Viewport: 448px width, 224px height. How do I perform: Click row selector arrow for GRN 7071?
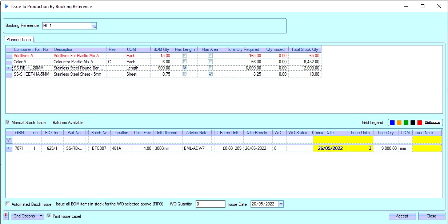[9, 148]
